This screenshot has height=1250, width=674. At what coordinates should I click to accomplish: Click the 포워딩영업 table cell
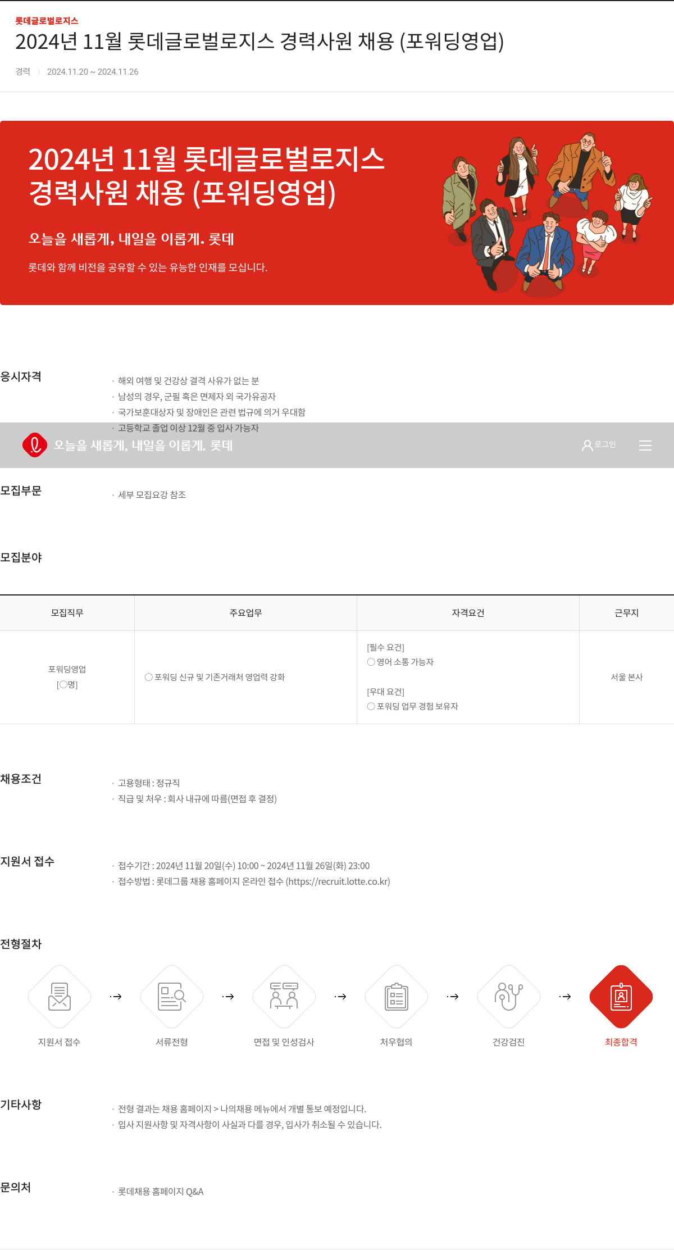[67, 677]
